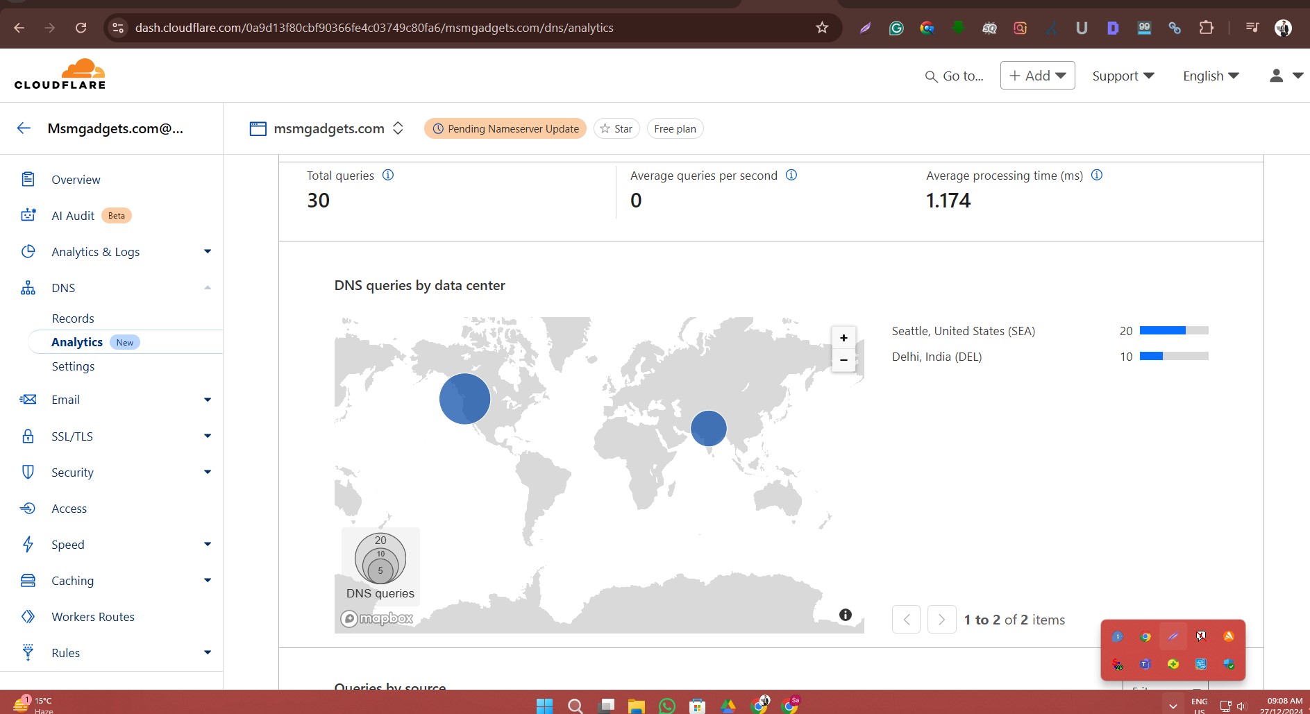This screenshot has height=714, width=1310.
Task: Open DNS Settings page
Action: click(73, 366)
